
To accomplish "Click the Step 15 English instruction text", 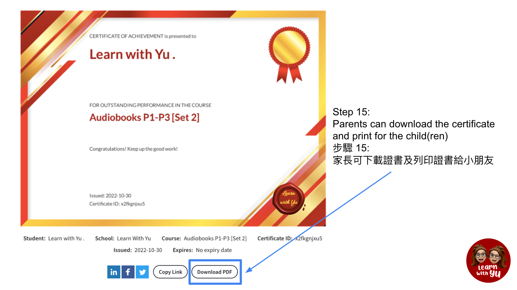I will 414,124.
